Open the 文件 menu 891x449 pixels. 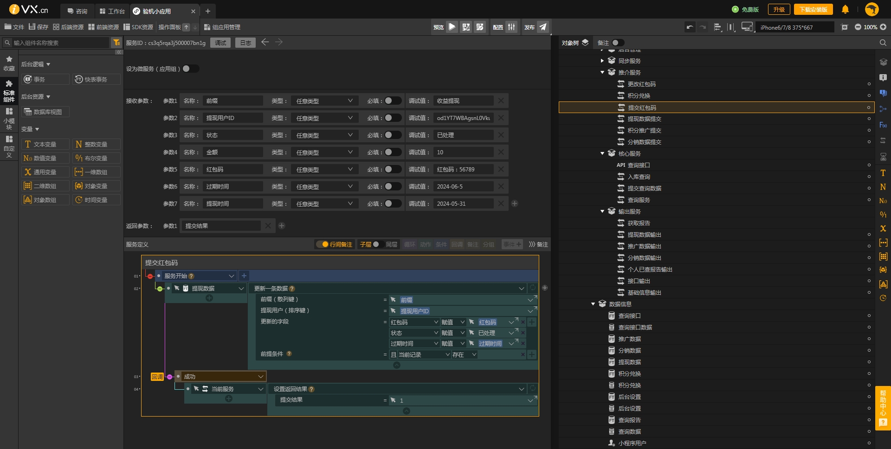pyautogui.click(x=14, y=27)
